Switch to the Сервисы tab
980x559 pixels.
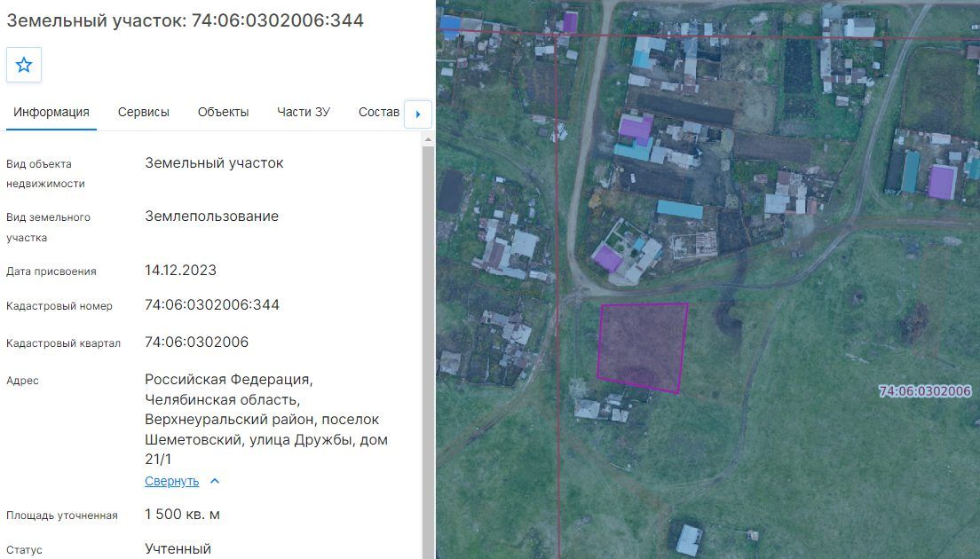tap(143, 113)
